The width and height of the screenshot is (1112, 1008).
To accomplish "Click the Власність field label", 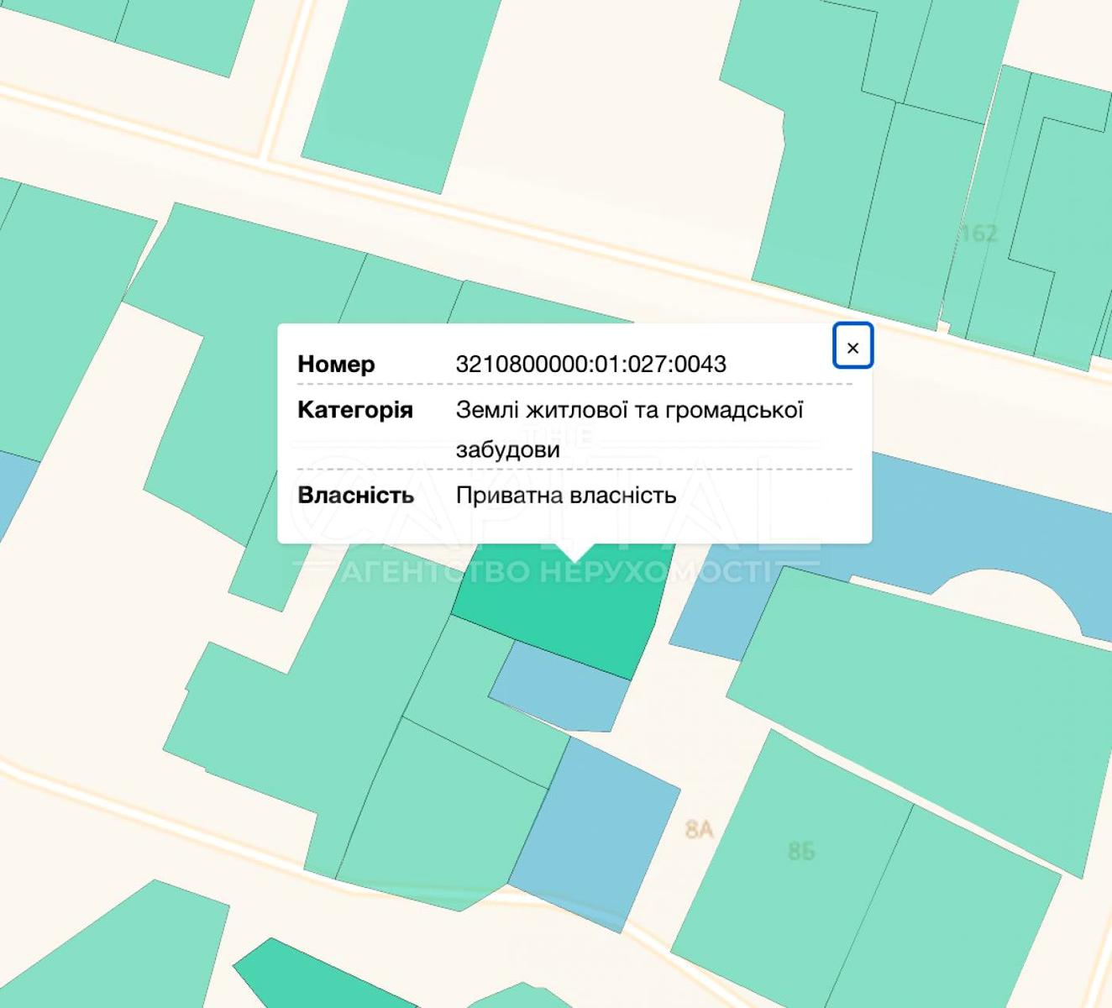I will click(355, 495).
